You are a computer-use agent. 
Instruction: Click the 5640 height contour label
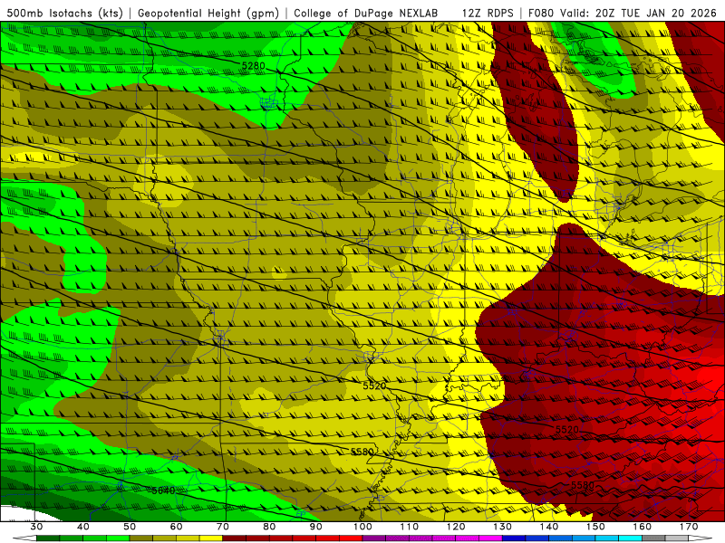[x=164, y=491]
